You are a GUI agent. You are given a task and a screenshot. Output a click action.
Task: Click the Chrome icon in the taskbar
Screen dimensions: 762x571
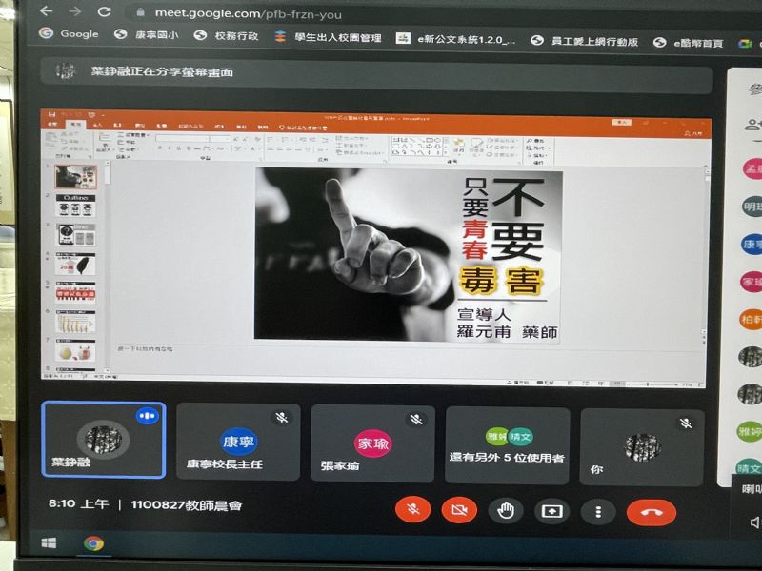click(93, 543)
